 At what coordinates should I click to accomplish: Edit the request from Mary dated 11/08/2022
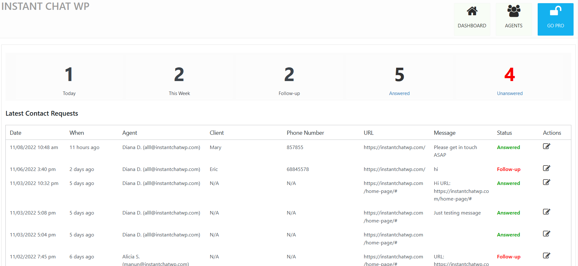tap(546, 146)
